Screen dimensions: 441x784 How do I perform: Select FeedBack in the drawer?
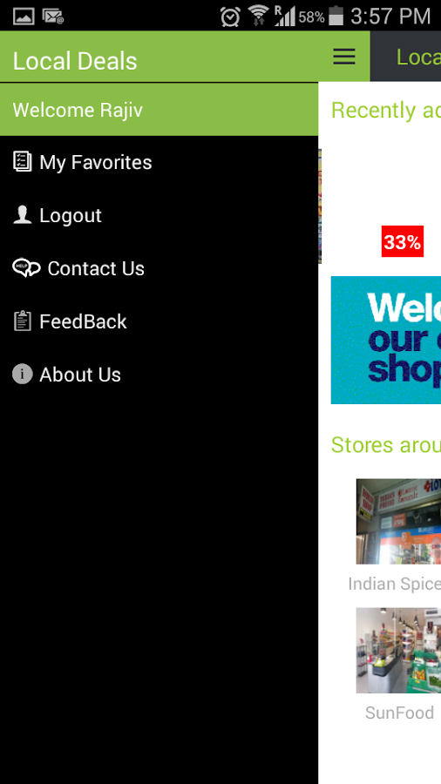click(159, 321)
